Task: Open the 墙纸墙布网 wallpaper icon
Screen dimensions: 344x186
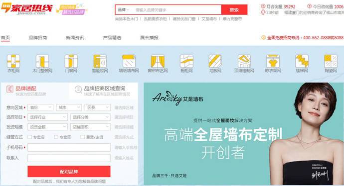Action: [129, 61]
